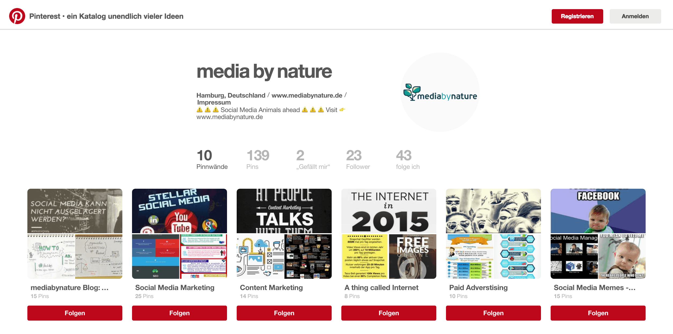Open the Lead Generation Strategy infographic thumbnail
The height and width of the screenshot is (334, 673).
pyautogui.click(x=203, y=257)
